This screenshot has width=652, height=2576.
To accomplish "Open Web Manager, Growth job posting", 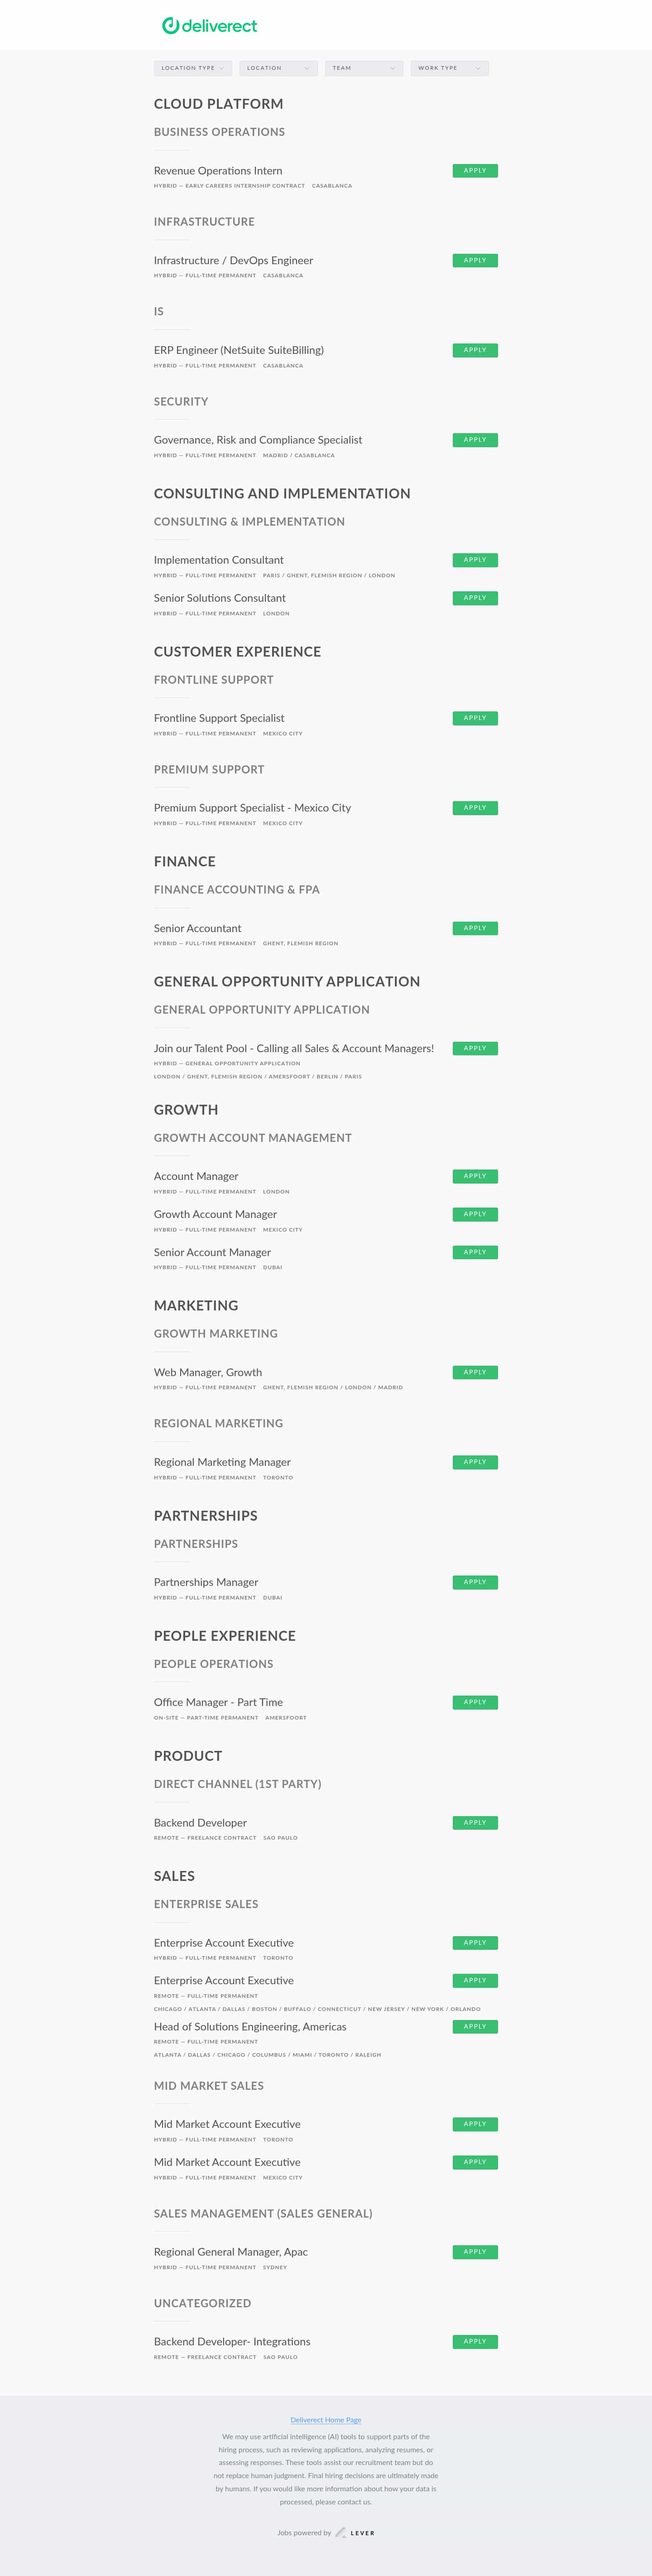I will tap(208, 1373).
